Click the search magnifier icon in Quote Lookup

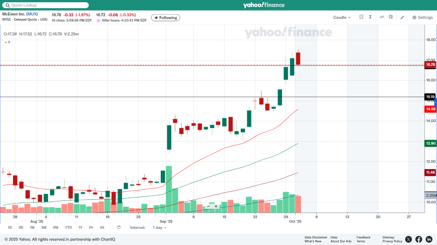tap(8, 5)
